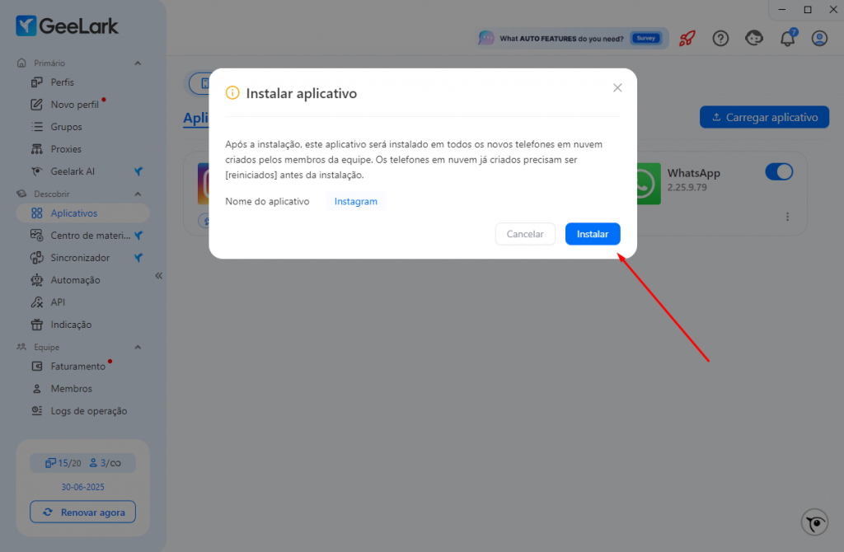Click the eye icon in bottom-right corner
Viewport: 844px width, 552px height.
814,522
